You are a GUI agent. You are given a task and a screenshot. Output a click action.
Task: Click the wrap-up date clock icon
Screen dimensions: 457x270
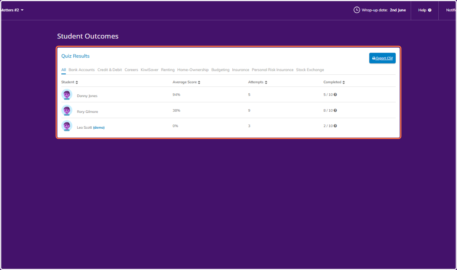pyautogui.click(x=357, y=10)
